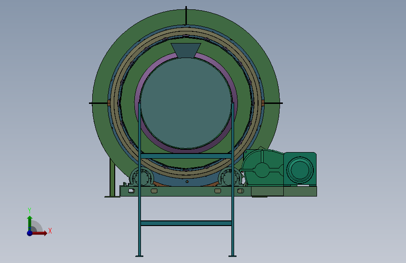Select the green base frame under the rollers
Image resolution: width=406 pixels, height=263 pixels.
coord(185,191)
